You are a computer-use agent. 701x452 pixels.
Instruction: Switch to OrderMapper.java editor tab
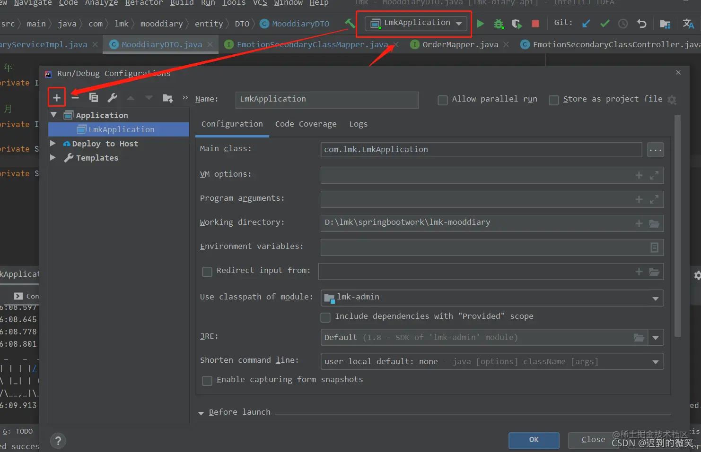460,44
